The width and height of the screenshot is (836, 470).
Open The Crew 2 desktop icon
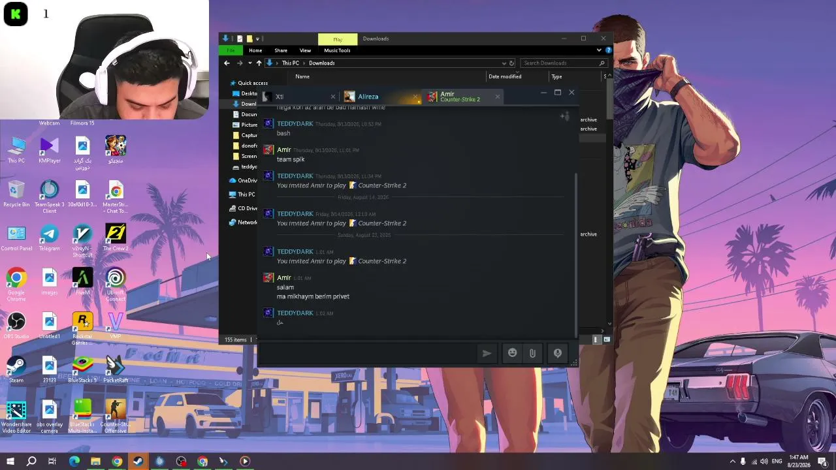point(115,238)
